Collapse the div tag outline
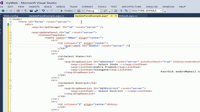The height and width of the screenshot is (112, 200). click(x=10, y=24)
